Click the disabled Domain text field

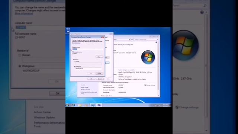tap(89, 64)
